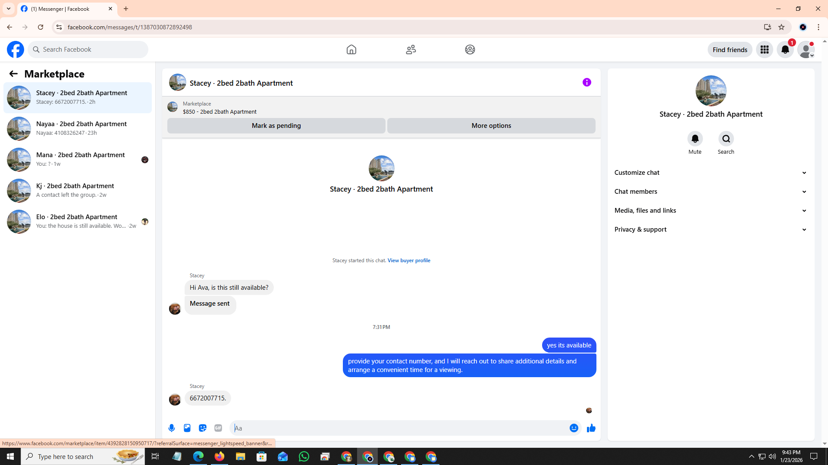Screen dimensions: 828x465
Task: Click the voice clip microphone icon
Action: (172, 428)
